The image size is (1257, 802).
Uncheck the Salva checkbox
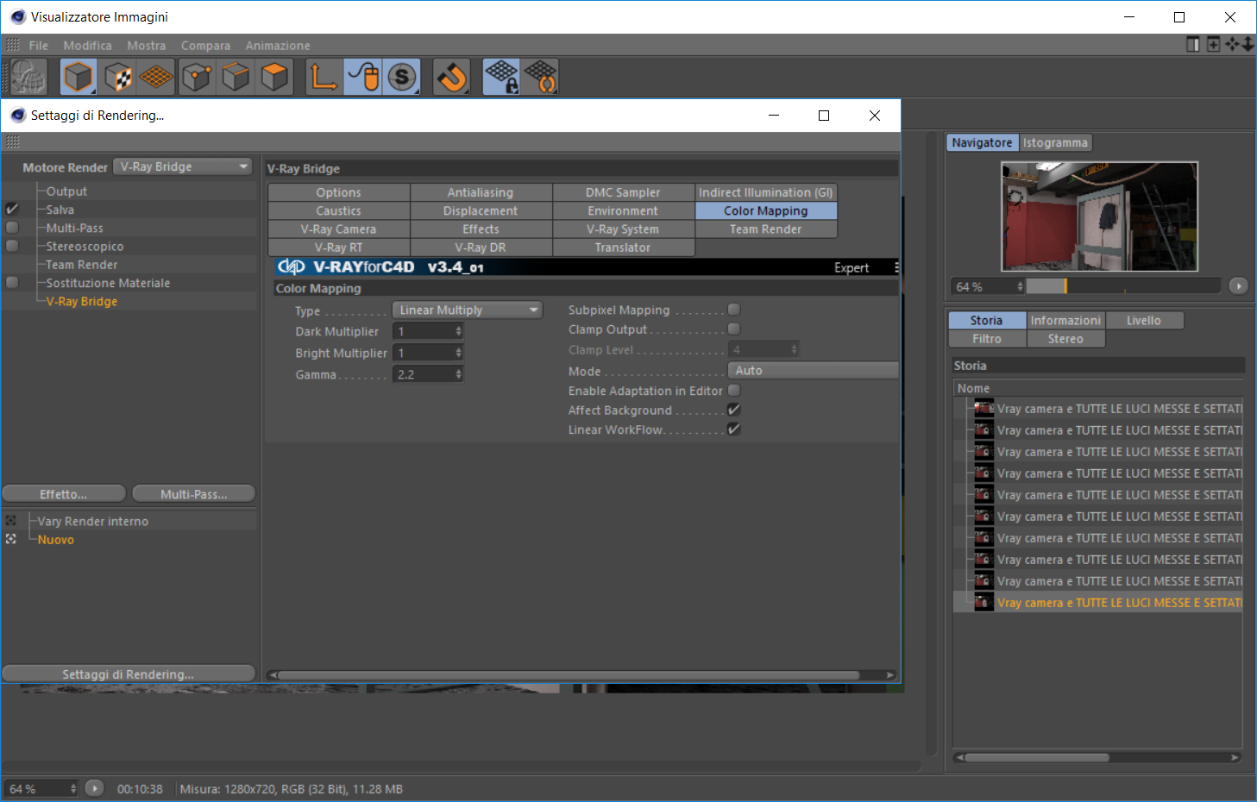point(12,210)
